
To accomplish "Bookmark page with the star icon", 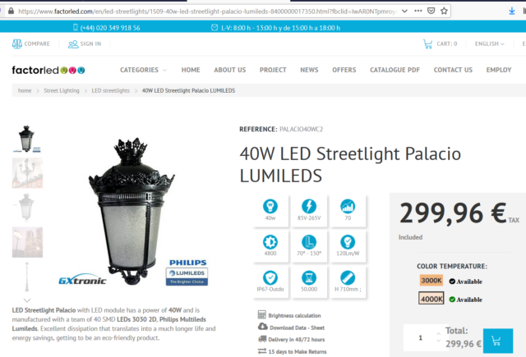I will (x=444, y=11).
